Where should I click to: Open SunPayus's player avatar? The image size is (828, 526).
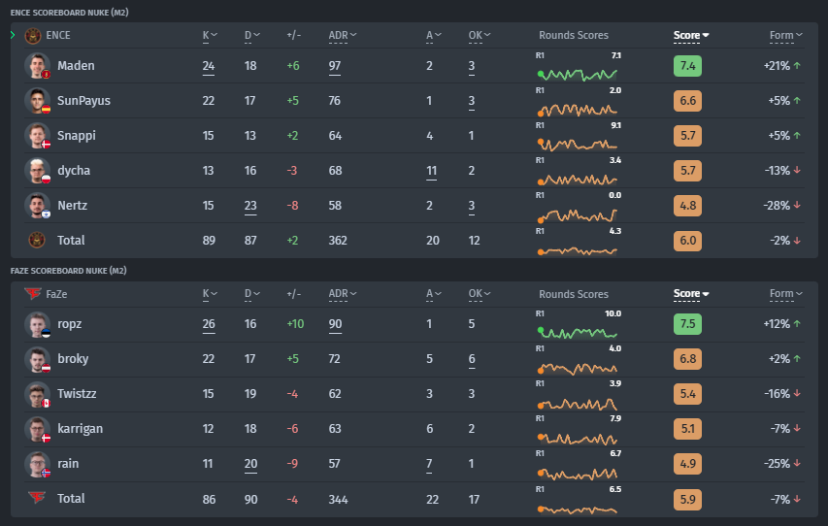[38, 101]
